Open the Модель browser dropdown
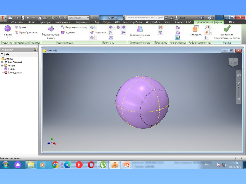Image resolution: width=246 pixels, height=184 pixels. [8, 50]
